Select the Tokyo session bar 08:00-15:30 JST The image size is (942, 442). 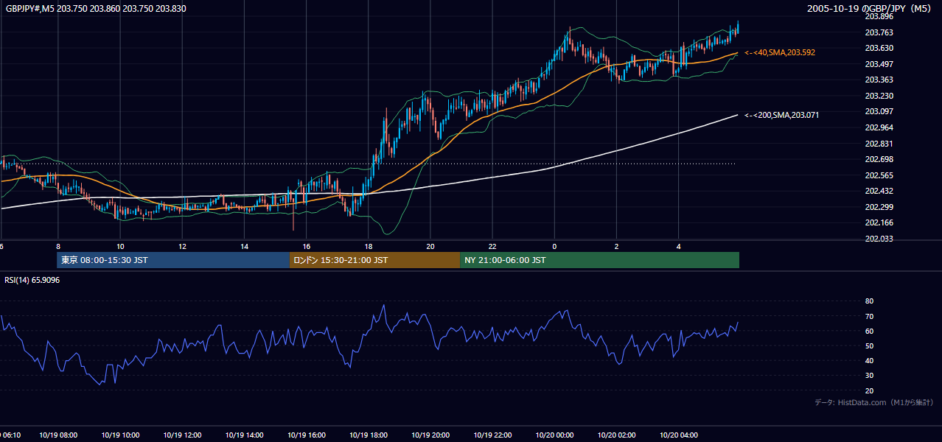click(173, 260)
